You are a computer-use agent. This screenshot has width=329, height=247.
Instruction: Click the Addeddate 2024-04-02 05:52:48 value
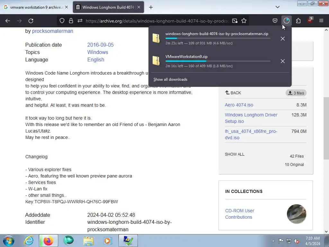[111, 215]
